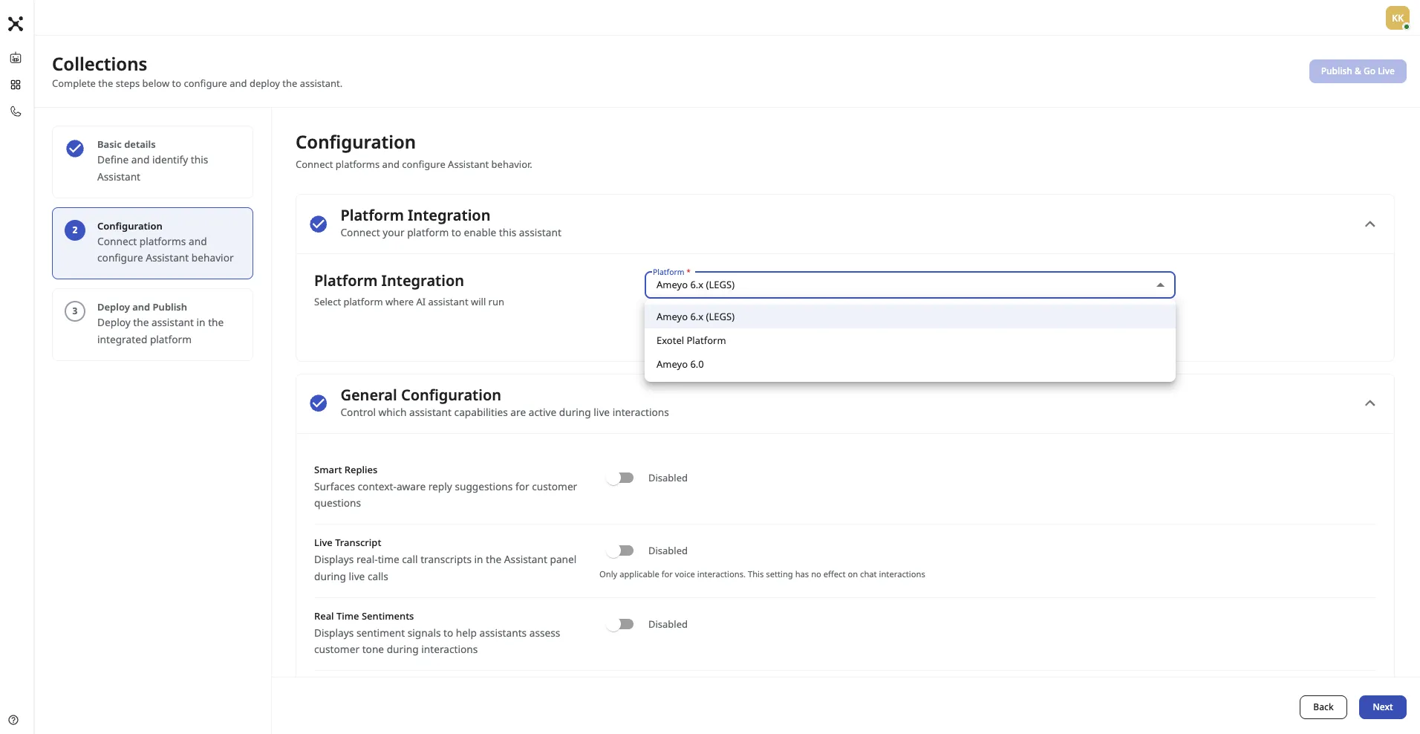The width and height of the screenshot is (1420, 734).
Task: Open the grid apps sidebar icon
Action: 16,85
